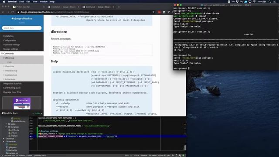Open the View menu
The image size is (279, 157).
[35, 2]
